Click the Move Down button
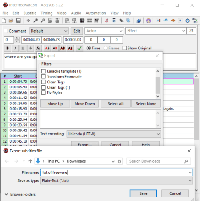Viewport: 200px width, 201px height. pyautogui.click(x=84, y=104)
